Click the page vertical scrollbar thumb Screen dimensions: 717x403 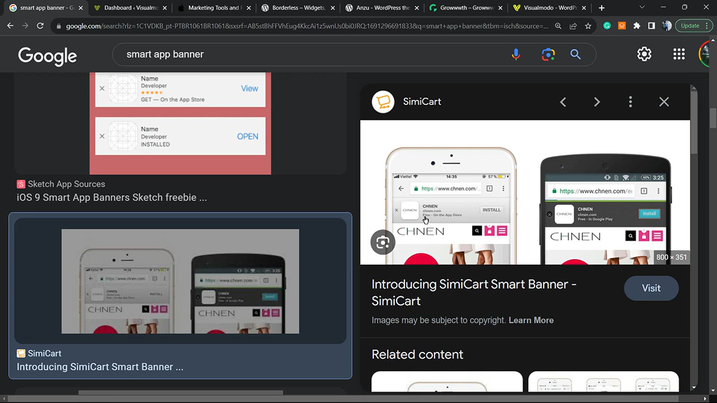pyautogui.click(x=713, y=118)
